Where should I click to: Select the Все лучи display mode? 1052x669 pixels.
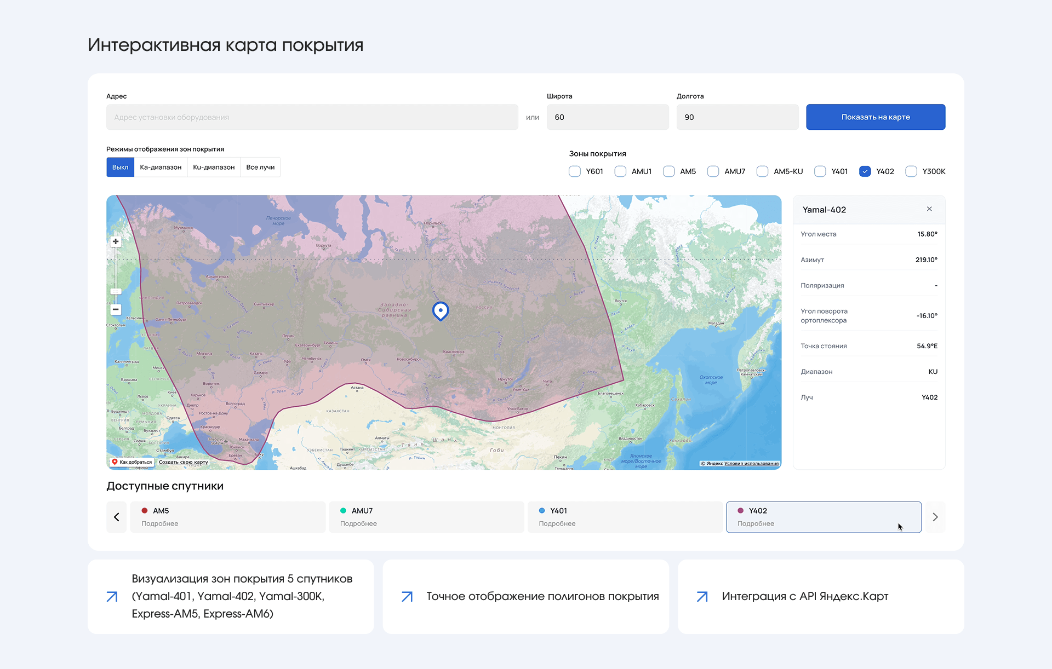pos(260,167)
